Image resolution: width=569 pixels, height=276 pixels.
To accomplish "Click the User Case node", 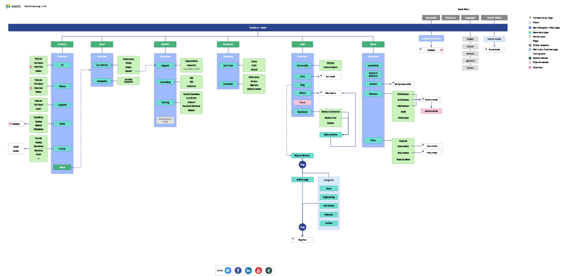I will pyautogui.click(x=228, y=65).
